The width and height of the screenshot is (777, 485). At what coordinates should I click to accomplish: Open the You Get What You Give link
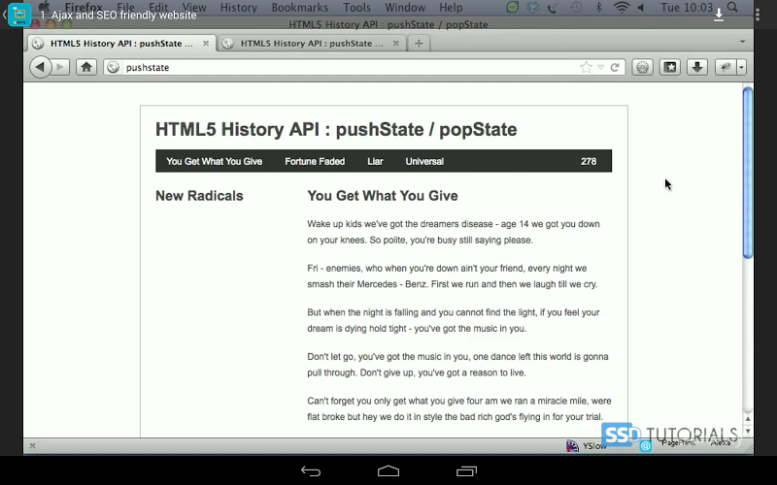(214, 161)
